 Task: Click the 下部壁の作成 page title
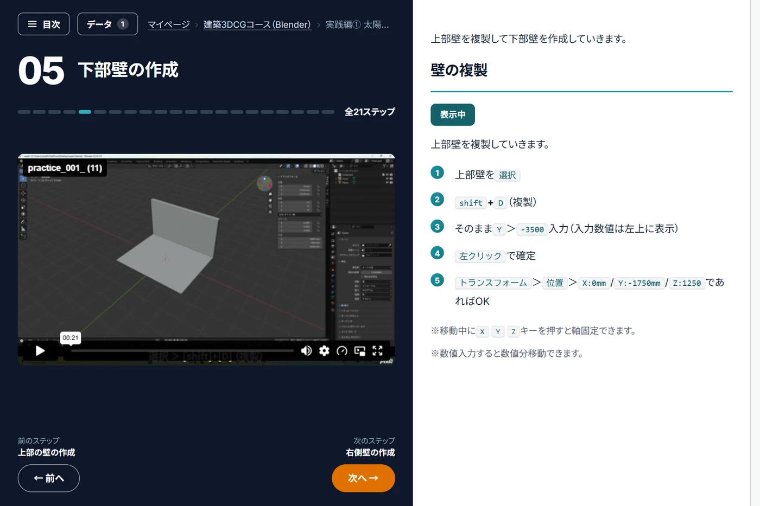point(128,70)
